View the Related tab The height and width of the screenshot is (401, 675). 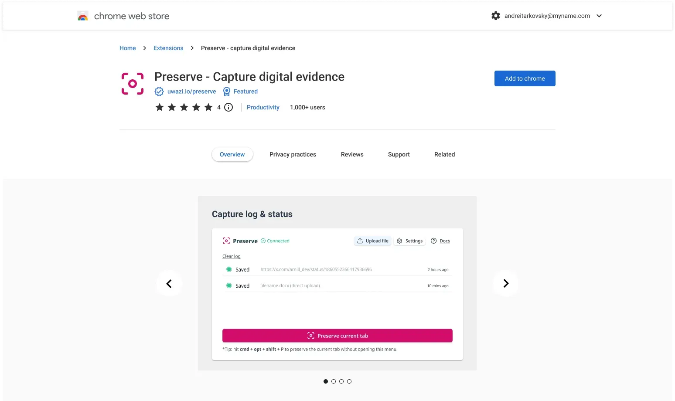(444, 154)
